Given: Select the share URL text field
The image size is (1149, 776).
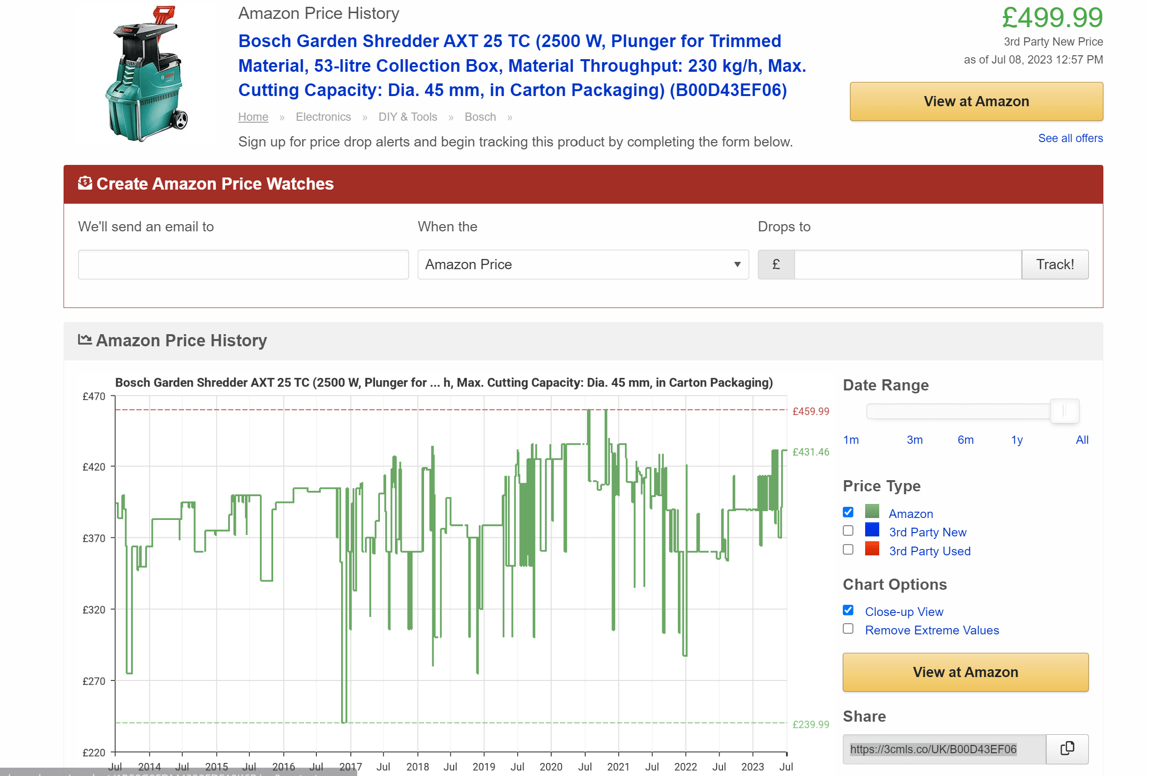Looking at the screenshot, I should coord(944,749).
